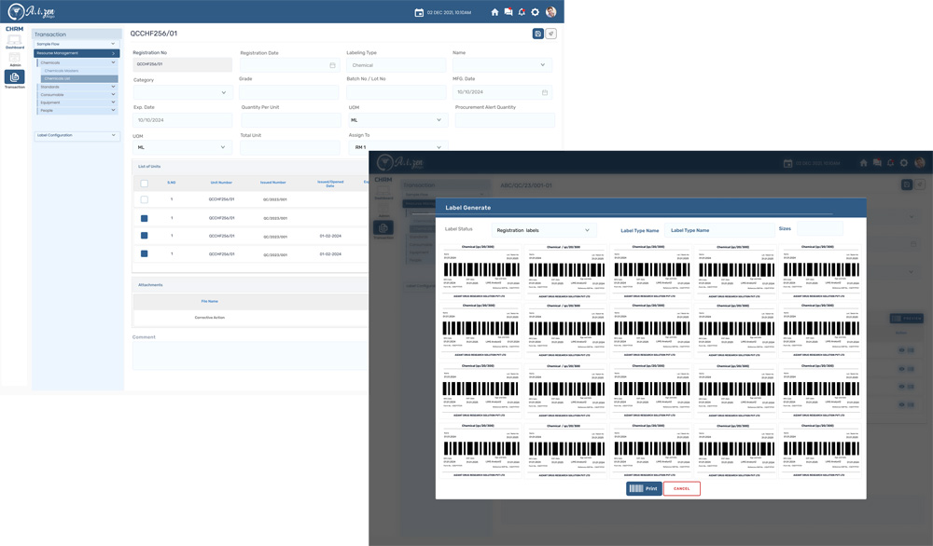Click the Batch No / Lot No field
Image resolution: width=933 pixels, height=546 pixels.
tap(396, 92)
